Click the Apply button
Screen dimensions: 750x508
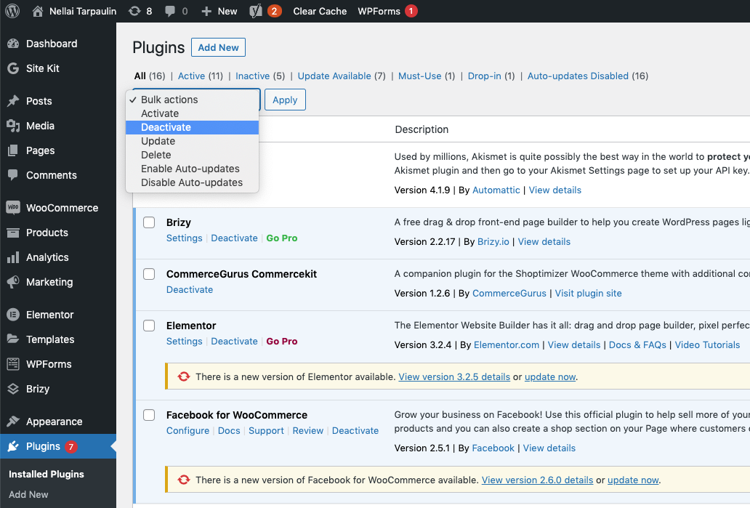tap(285, 100)
